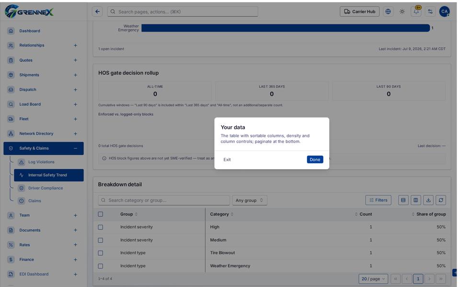Open Log Violations in sidebar
This screenshot has width=460, height=287.
pos(41,162)
